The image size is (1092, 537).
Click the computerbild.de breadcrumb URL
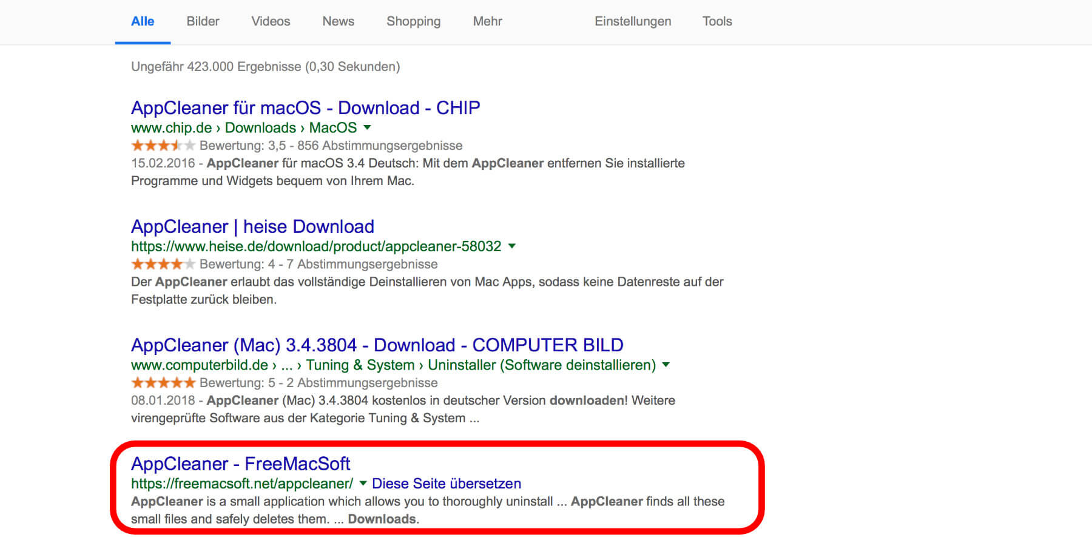[x=393, y=365]
